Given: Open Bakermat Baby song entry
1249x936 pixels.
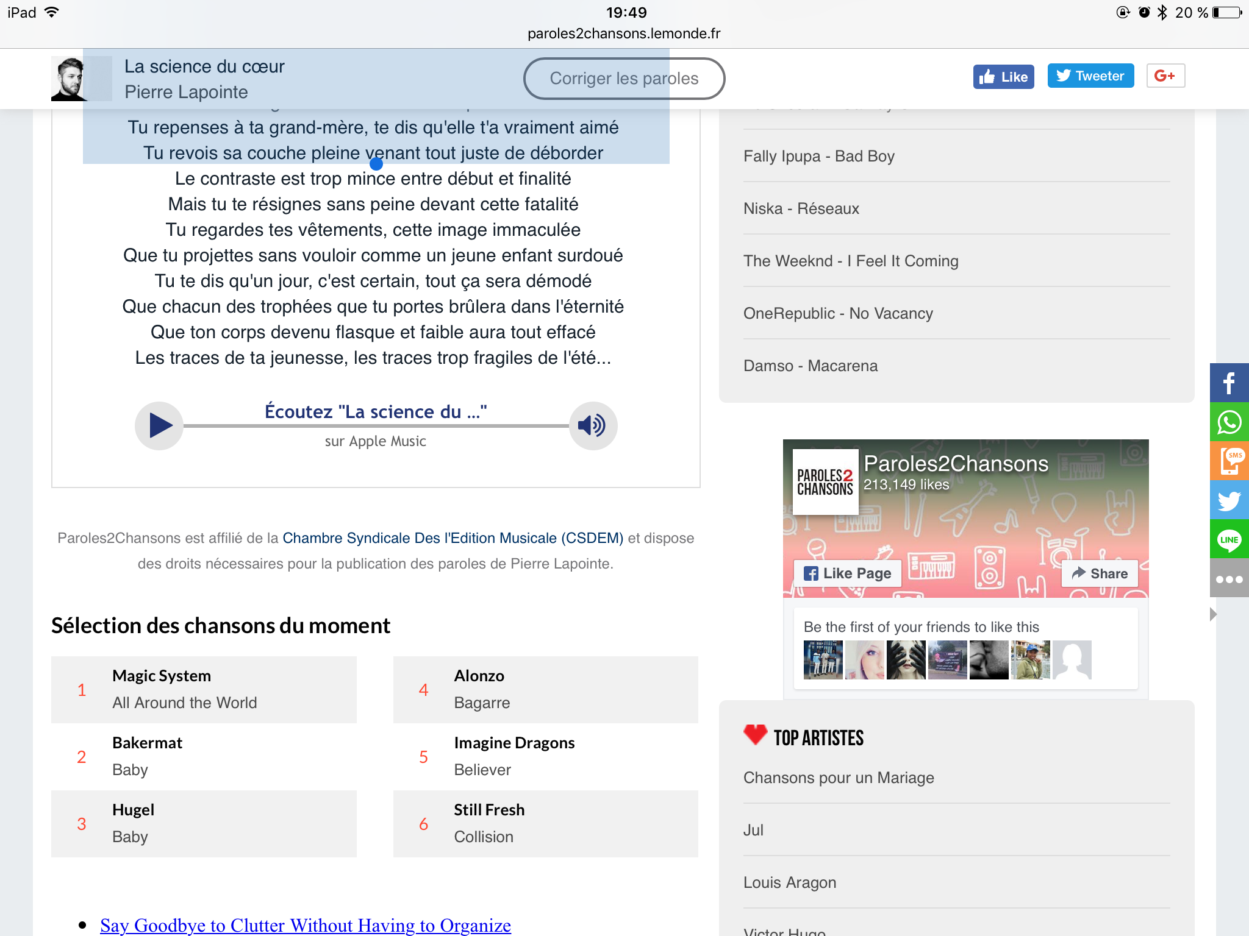Looking at the screenshot, I should 204,757.
